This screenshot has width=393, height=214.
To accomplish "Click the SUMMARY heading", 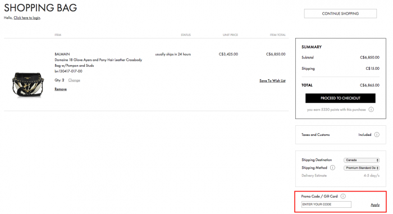I will click(x=312, y=47).
